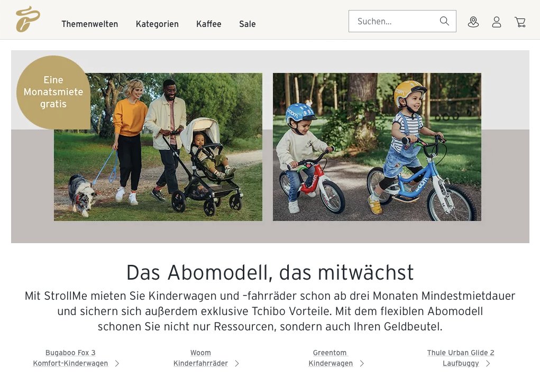Screen dimensions: 540x388
Task: Open the user account icon
Action: tap(496, 22)
